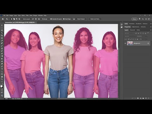152x114 pixels.
Task: Open the blend mode Normal dropdown
Action: point(130,36)
